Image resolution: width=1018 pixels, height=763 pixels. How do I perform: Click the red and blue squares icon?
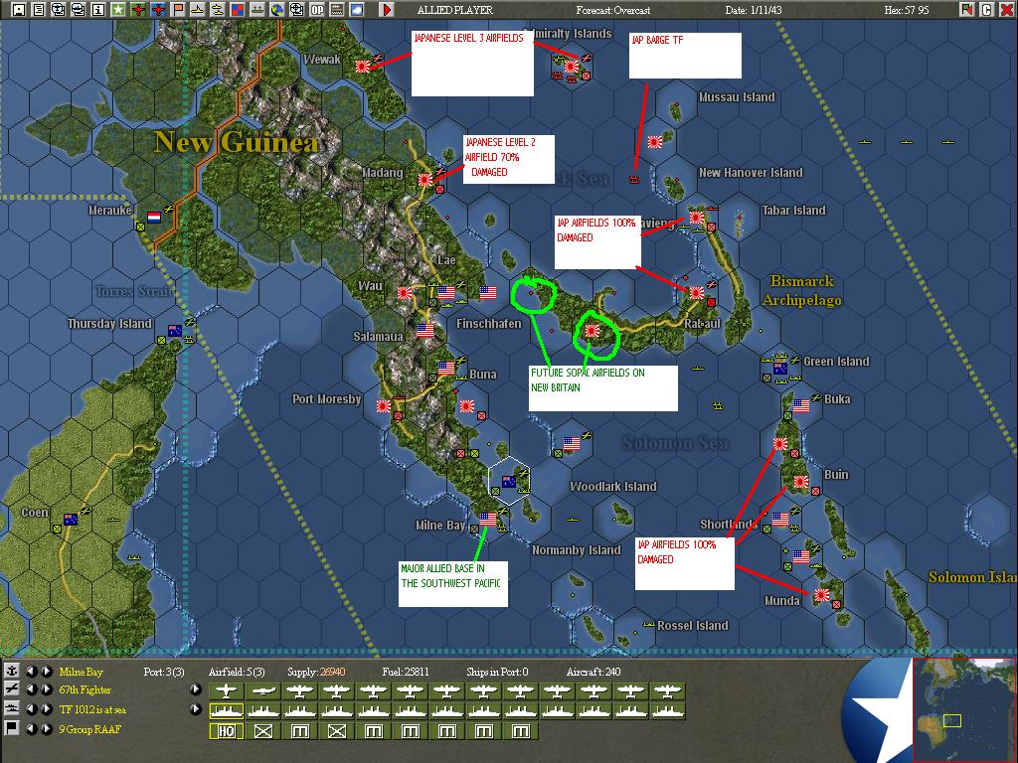(x=237, y=9)
